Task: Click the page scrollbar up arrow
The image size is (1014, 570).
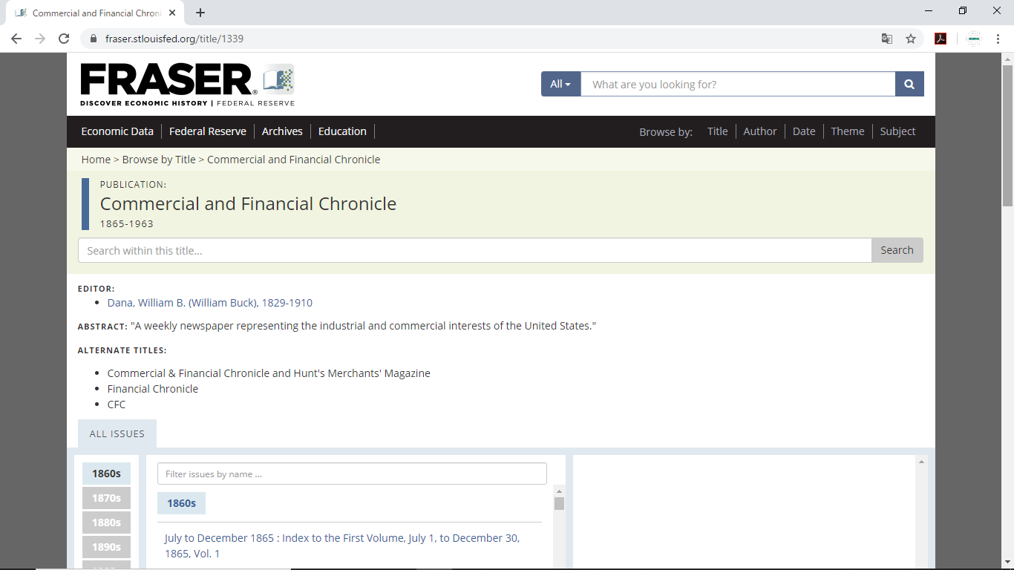Action: [1007, 59]
